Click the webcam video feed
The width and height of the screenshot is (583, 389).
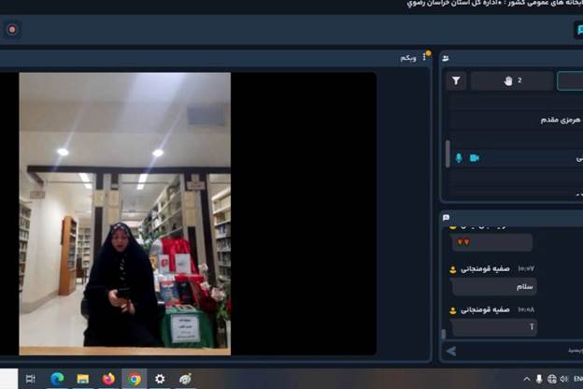tap(125, 213)
